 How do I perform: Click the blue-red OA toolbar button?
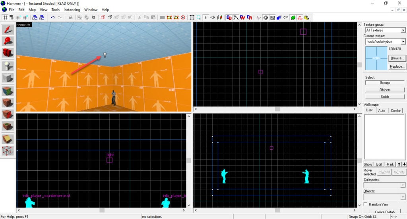250,17
